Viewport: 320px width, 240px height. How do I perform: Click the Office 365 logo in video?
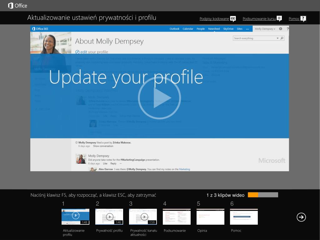coord(40,29)
